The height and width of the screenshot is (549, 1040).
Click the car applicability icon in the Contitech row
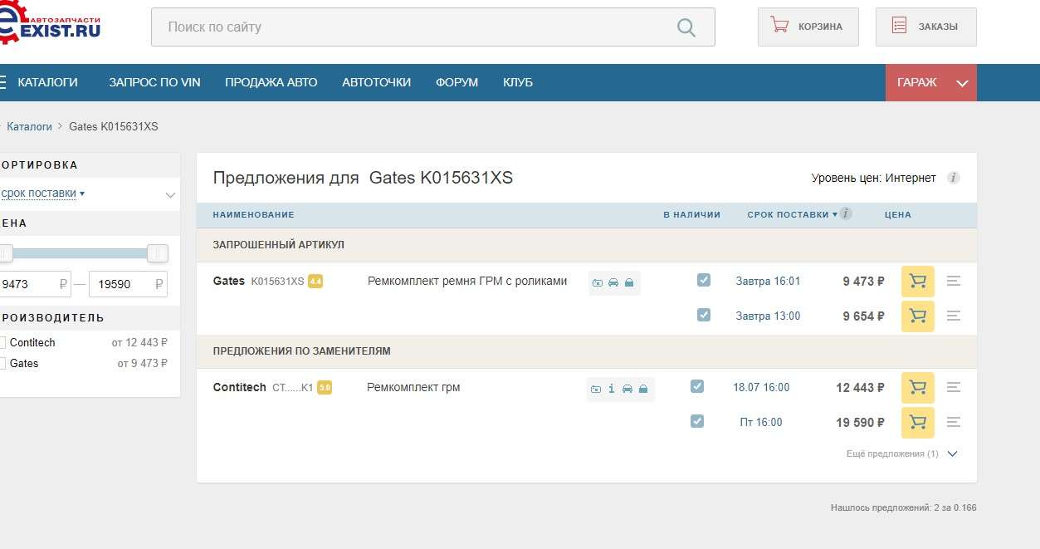pyautogui.click(x=627, y=389)
